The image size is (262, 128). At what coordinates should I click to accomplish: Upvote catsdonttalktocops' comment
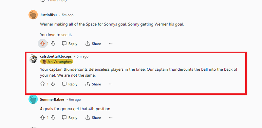pyautogui.click(x=43, y=84)
